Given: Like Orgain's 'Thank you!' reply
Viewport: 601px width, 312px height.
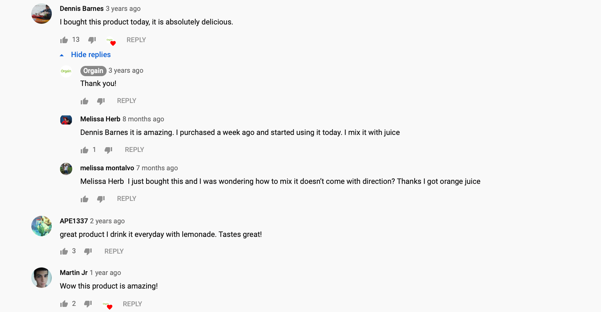Looking at the screenshot, I should (x=84, y=101).
